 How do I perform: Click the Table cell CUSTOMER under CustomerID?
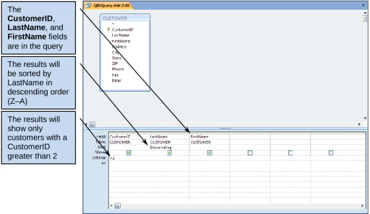tap(129, 142)
